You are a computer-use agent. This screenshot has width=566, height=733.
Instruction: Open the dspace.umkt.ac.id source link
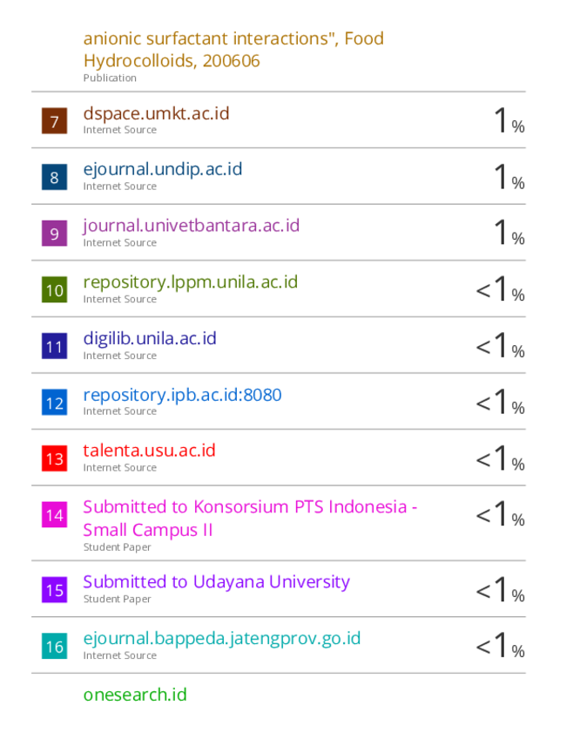click(x=157, y=113)
